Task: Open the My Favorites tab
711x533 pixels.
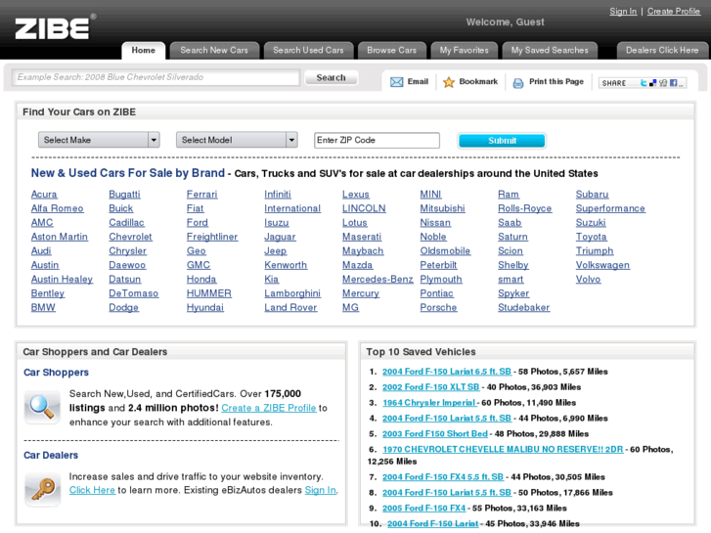Action: [x=464, y=50]
